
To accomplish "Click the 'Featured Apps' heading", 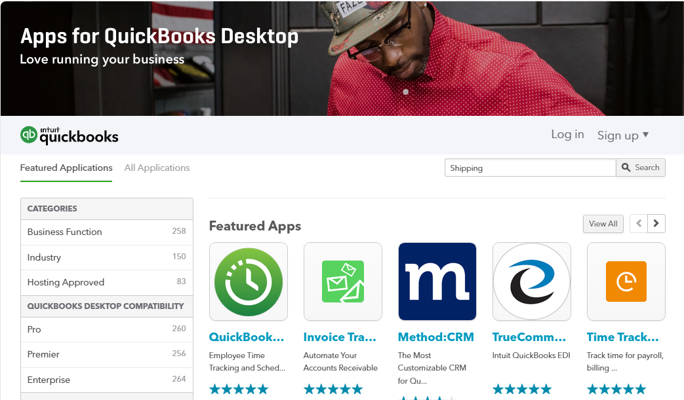I will [255, 227].
